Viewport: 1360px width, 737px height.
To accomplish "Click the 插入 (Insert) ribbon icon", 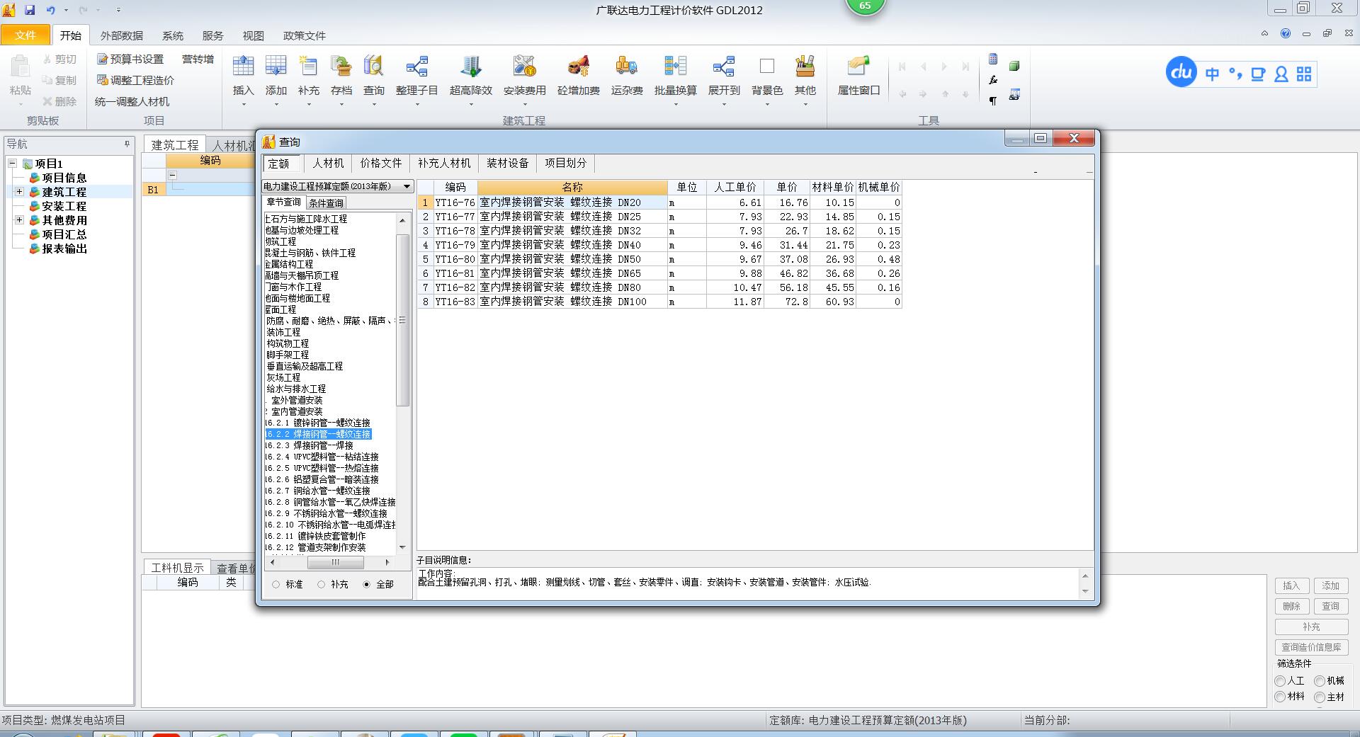I will click(x=243, y=67).
